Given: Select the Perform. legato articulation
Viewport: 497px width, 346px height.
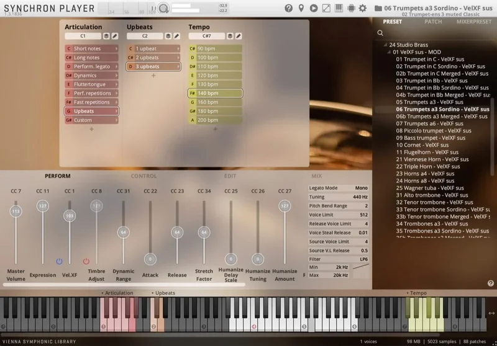Looking at the screenshot, I should point(91,66).
